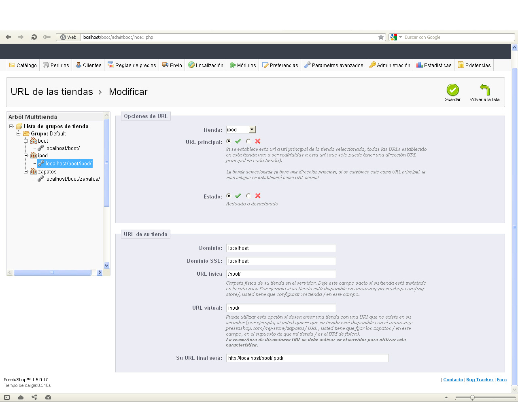The width and height of the screenshot is (518, 414).
Task: Click the URL virtual input field
Action: pyautogui.click(x=281, y=308)
